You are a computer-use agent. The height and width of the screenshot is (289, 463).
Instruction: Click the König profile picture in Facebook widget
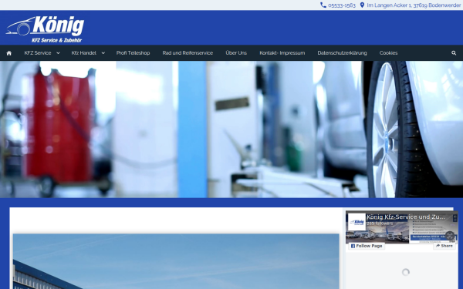tap(357, 222)
